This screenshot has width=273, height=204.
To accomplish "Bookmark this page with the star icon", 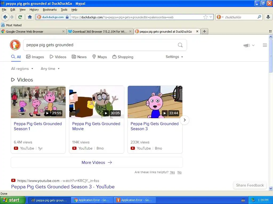I will tap(206, 17).
